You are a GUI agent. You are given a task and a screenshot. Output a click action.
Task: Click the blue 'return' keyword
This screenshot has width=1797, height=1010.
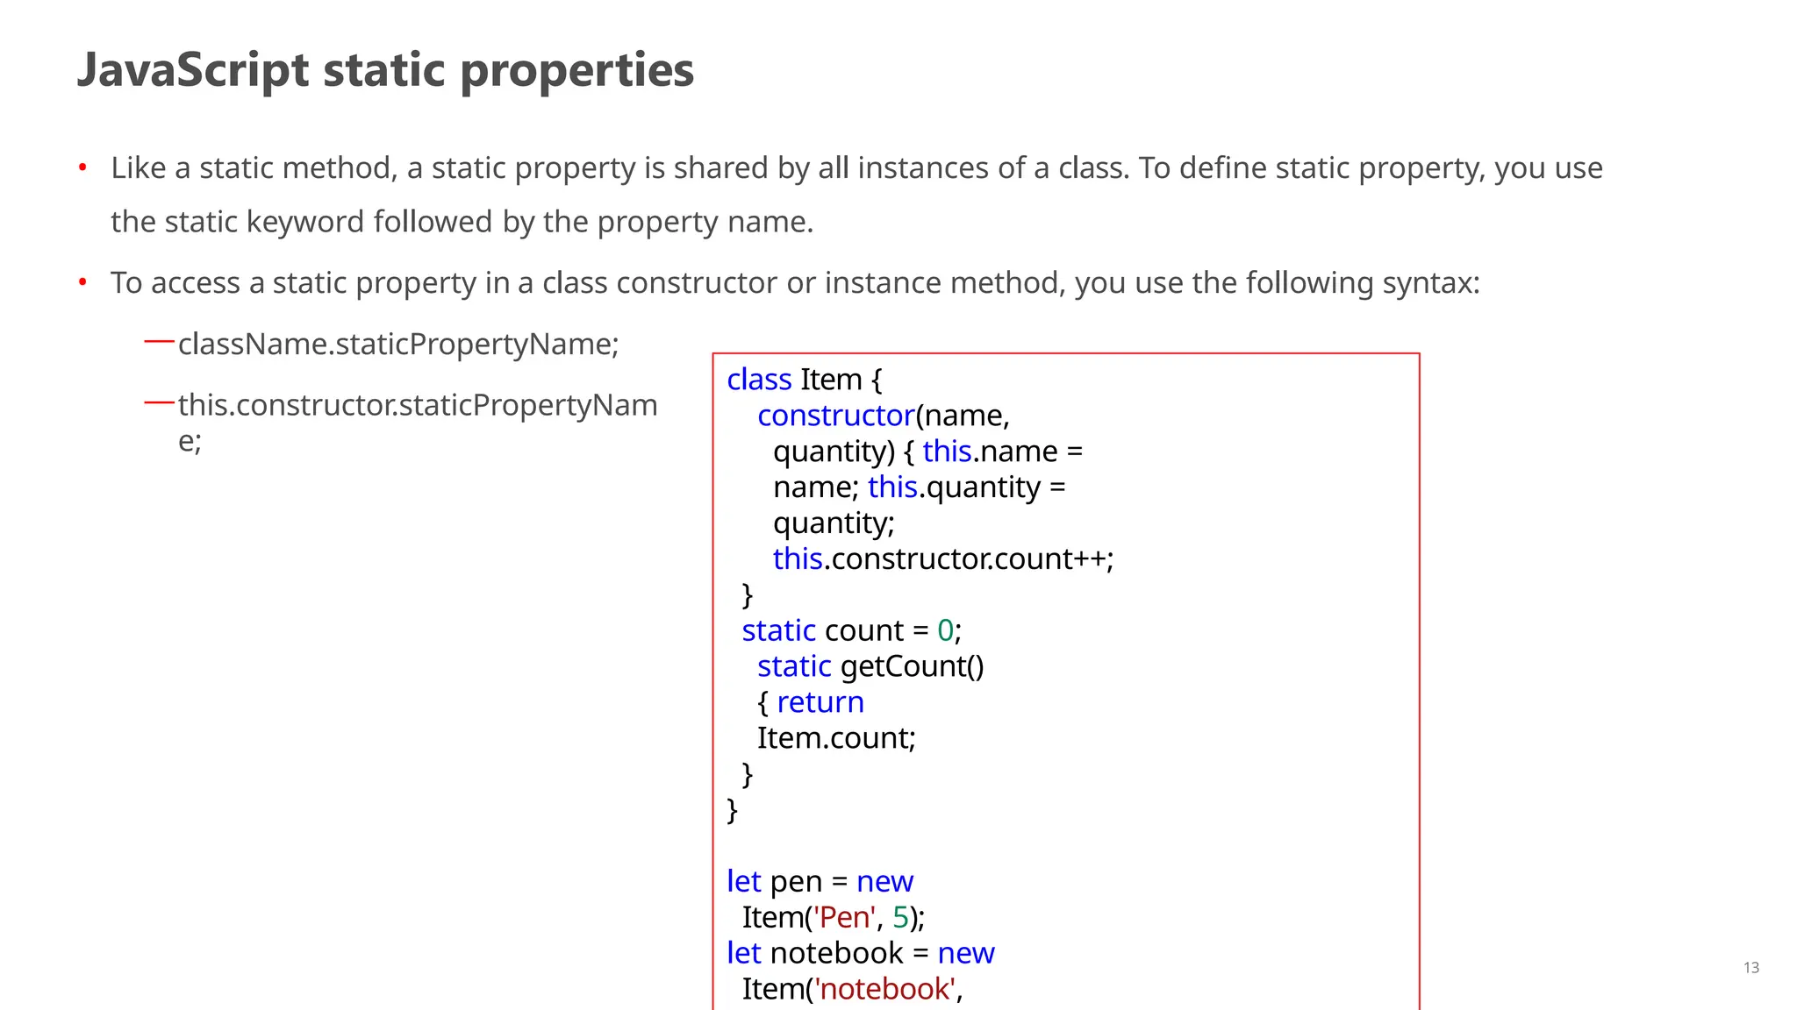[x=820, y=702]
